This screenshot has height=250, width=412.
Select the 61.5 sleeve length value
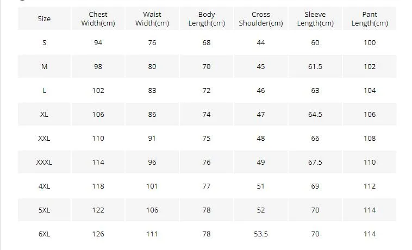click(315, 67)
